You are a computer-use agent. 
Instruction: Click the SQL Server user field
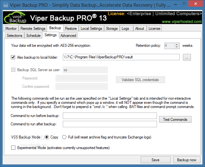pos(85,70)
